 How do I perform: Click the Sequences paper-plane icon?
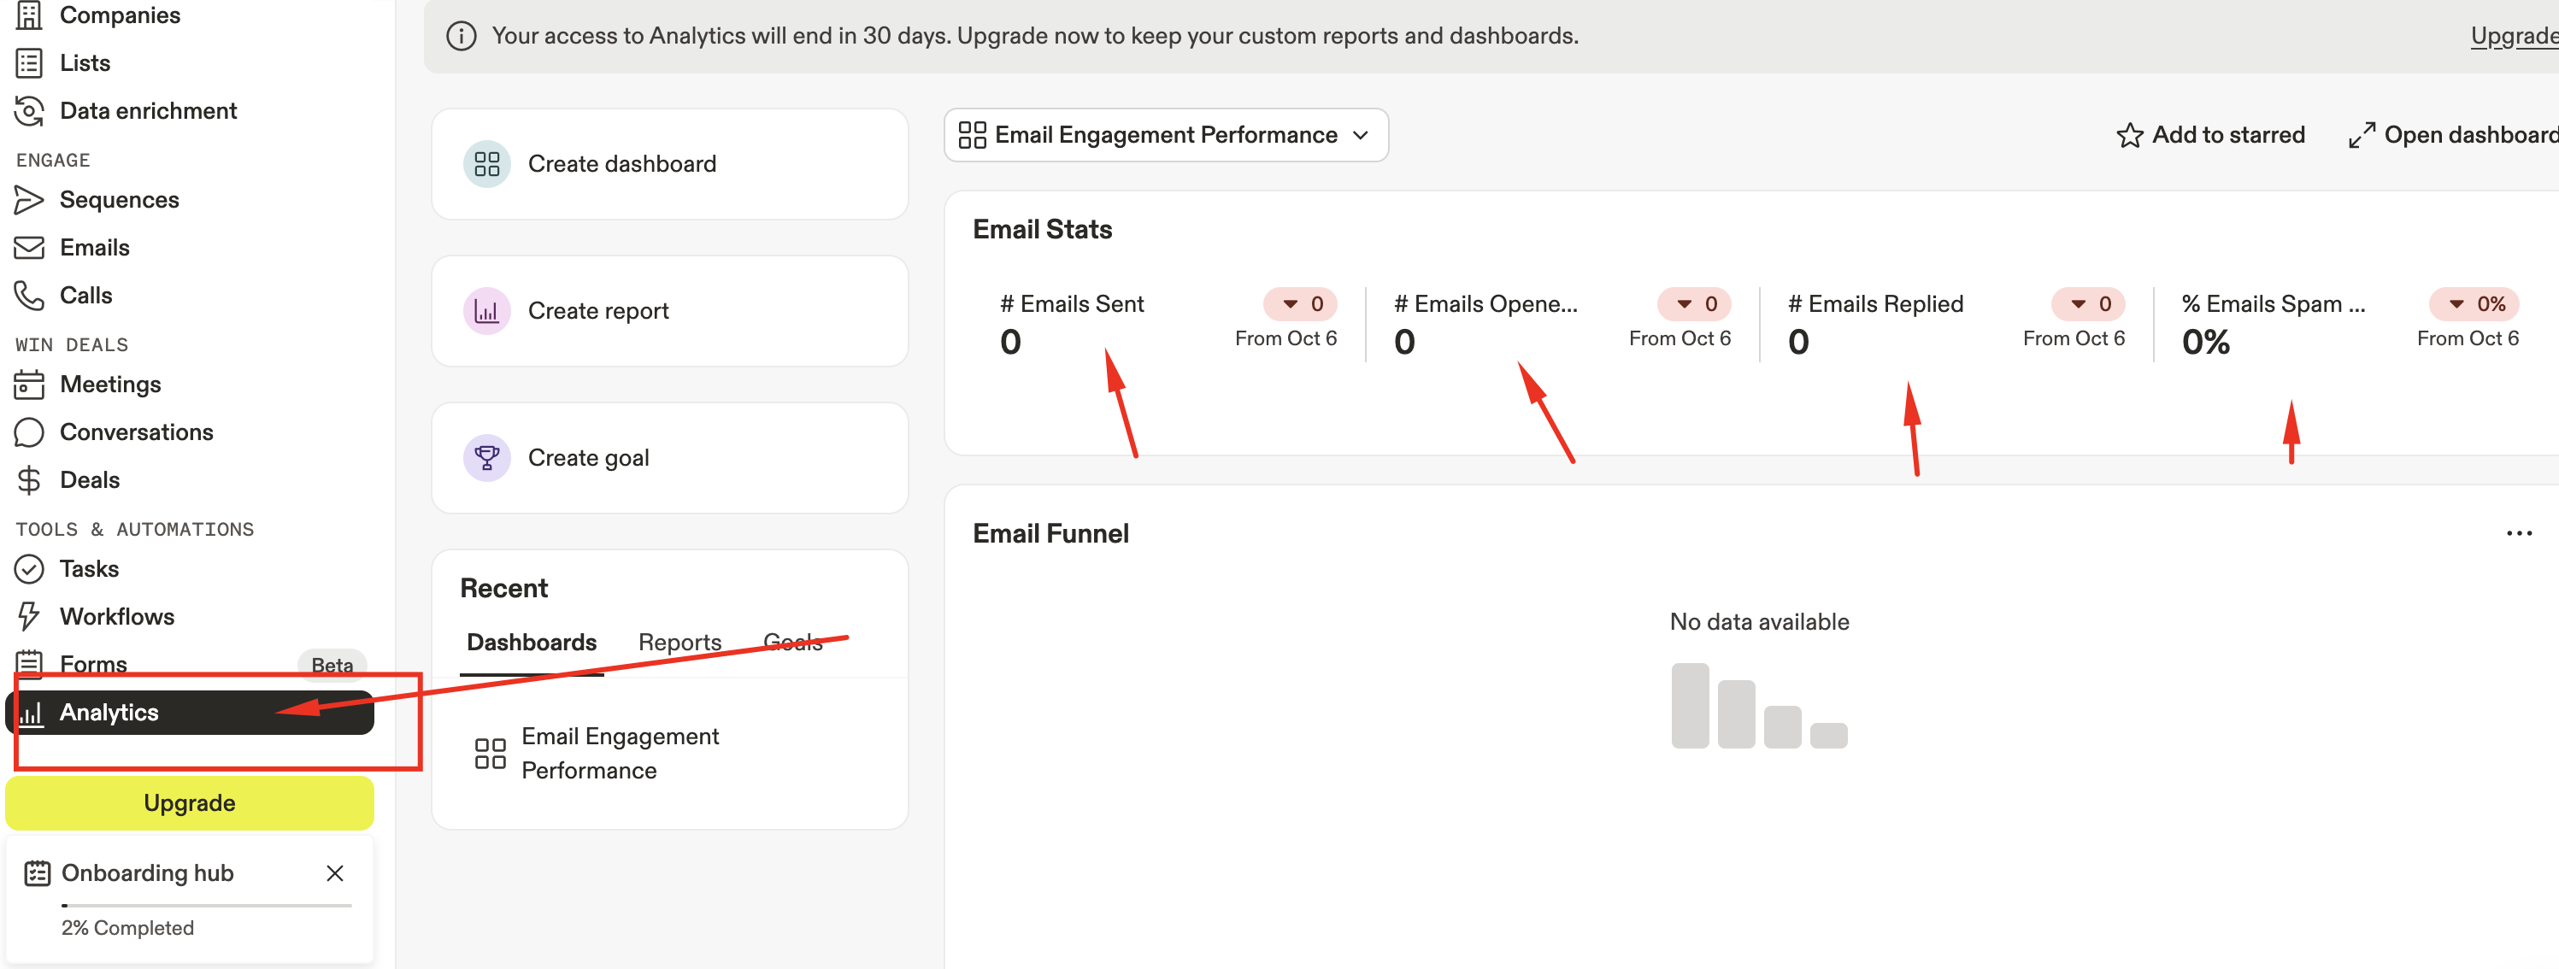[29, 200]
